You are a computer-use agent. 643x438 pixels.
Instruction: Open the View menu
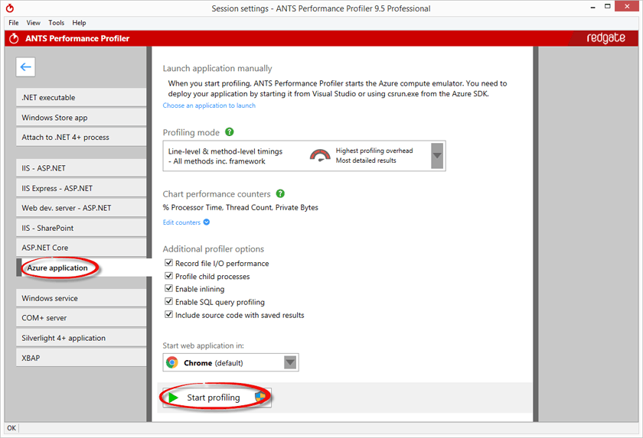pyautogui.click(x=33, y=23)
